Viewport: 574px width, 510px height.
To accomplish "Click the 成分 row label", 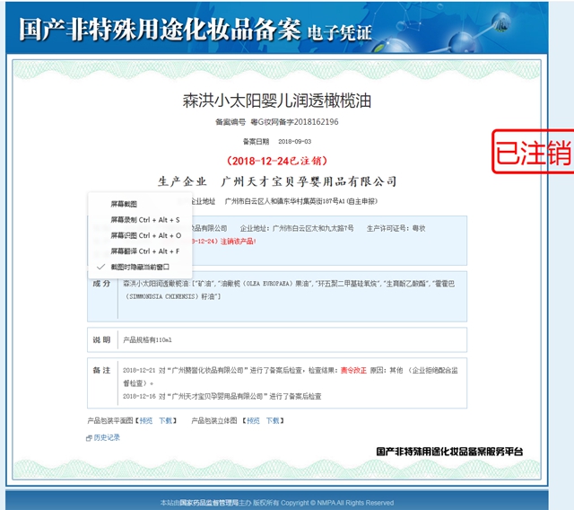I will tap(101, 284).
